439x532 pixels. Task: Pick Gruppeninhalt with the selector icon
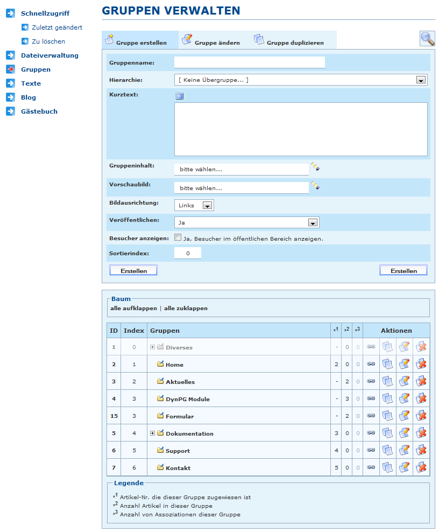(315, 167)
